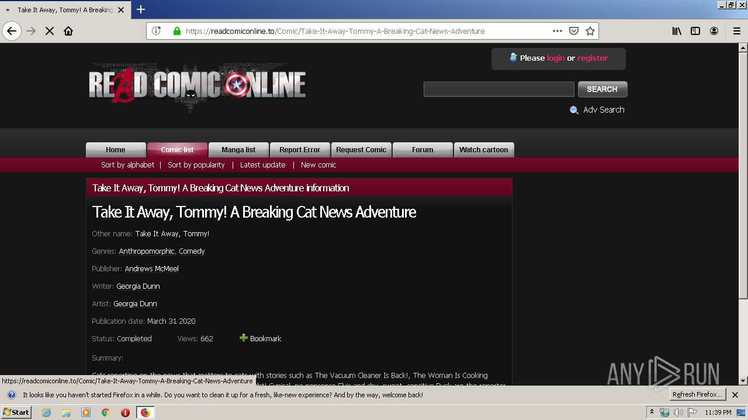Click the network tray icon

(x=664, y=412)
